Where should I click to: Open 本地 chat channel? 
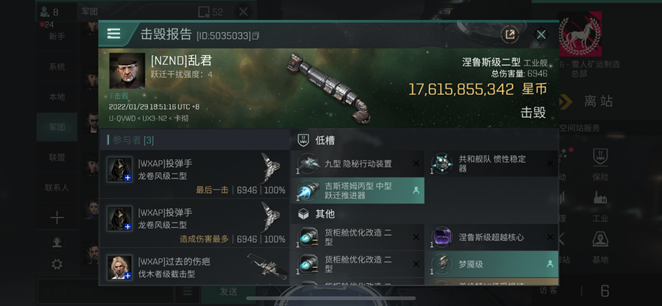[57, 96]
